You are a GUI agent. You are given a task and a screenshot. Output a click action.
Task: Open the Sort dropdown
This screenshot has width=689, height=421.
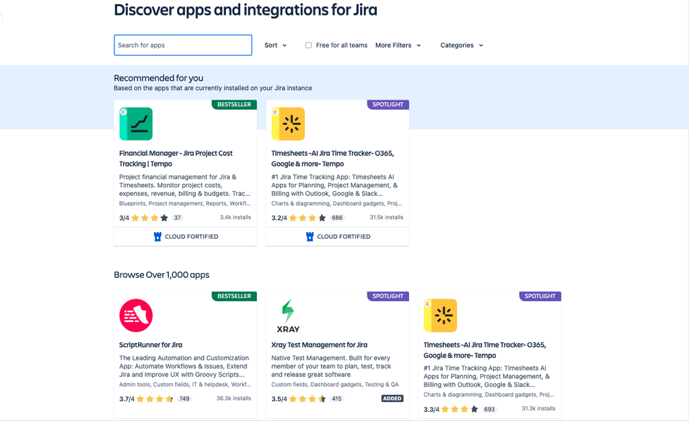click(275, 45)
